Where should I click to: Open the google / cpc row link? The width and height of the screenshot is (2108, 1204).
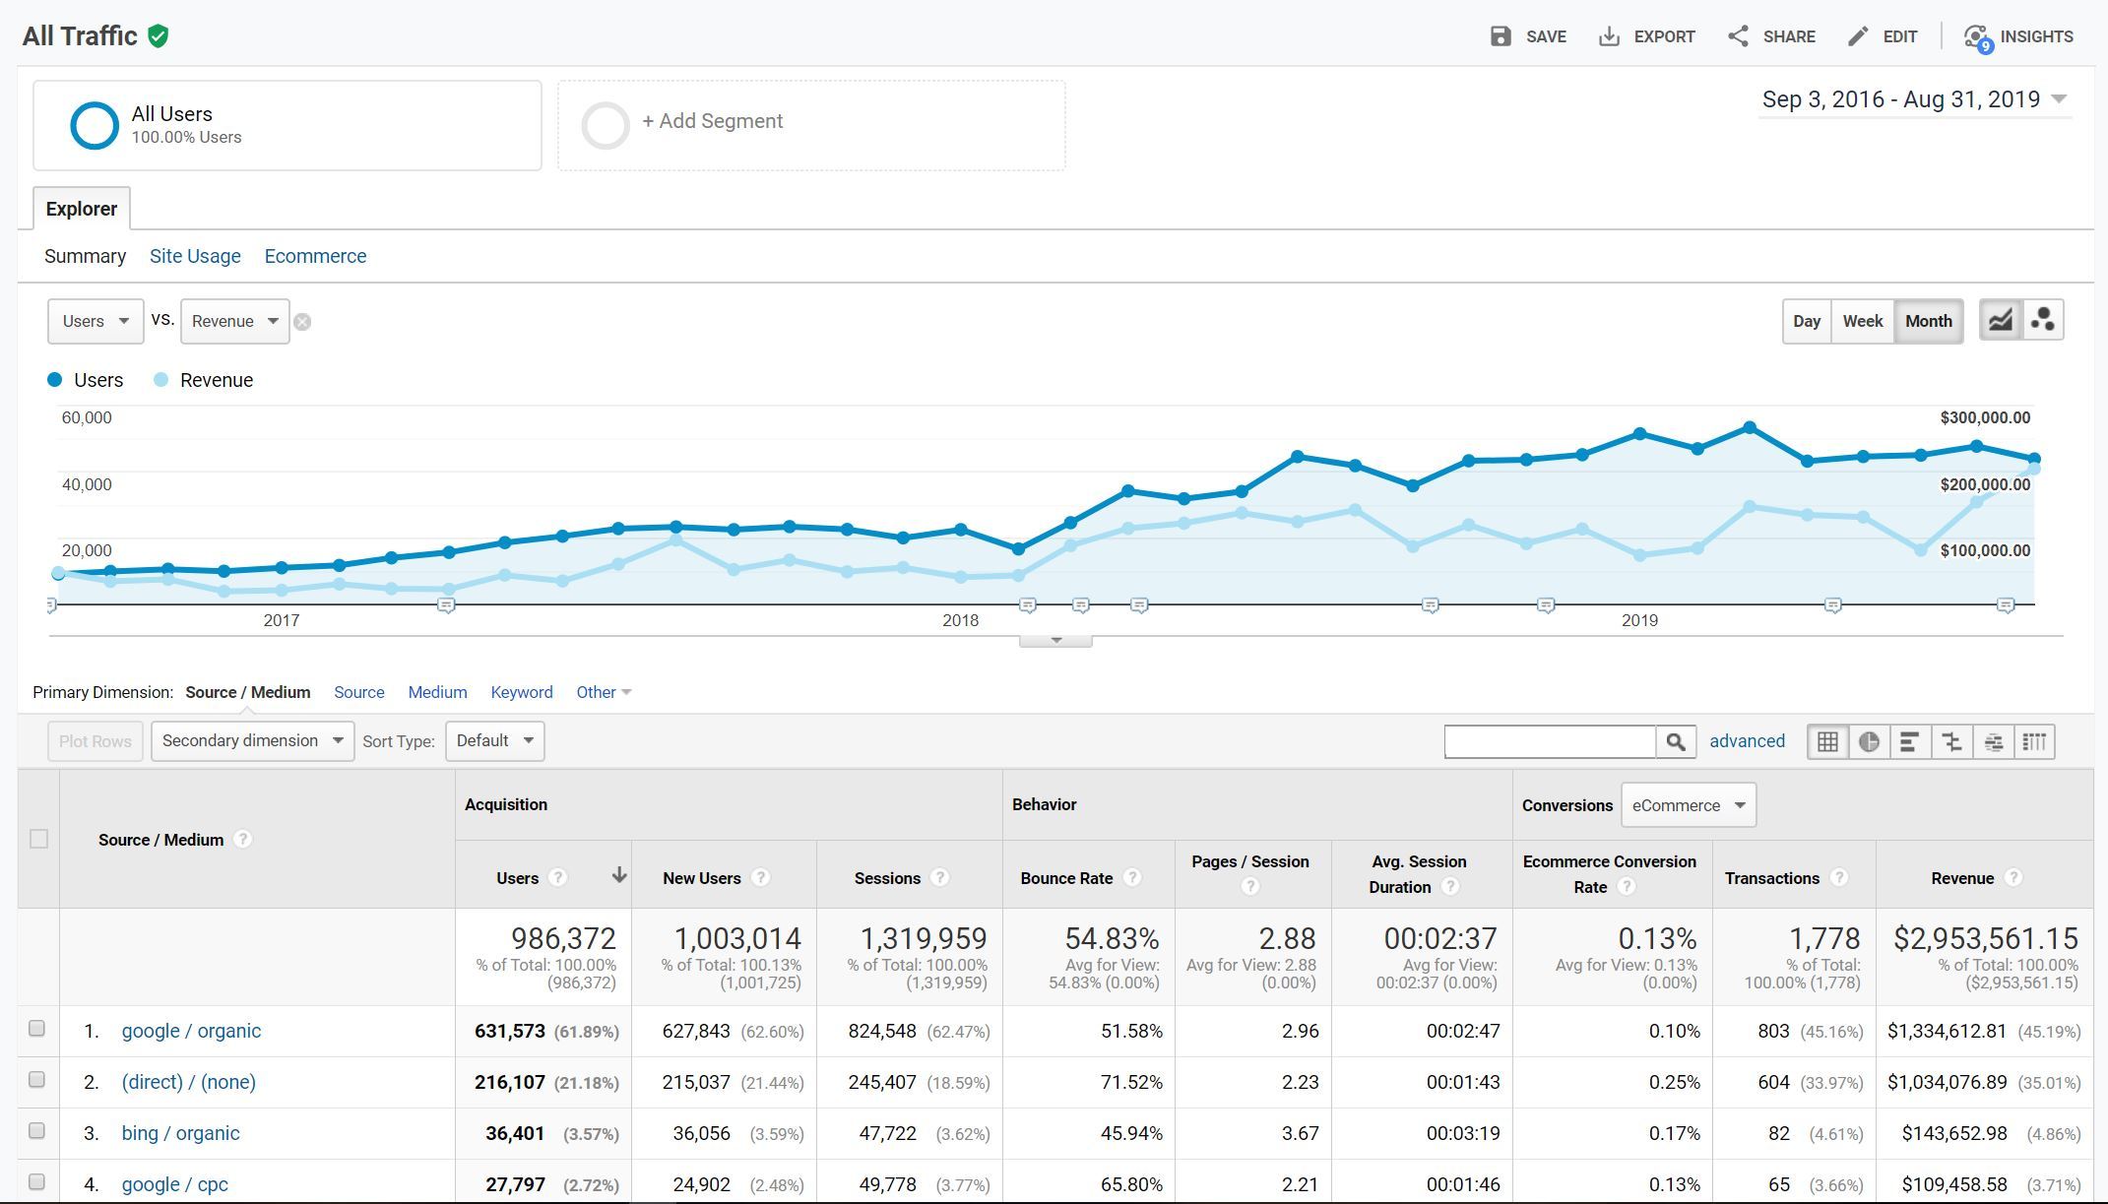click(x=174, y=1184)
